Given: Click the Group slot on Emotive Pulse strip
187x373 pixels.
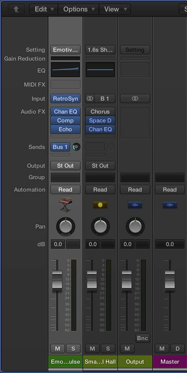Looking at the screenshot, I should [x=65, y=177].
